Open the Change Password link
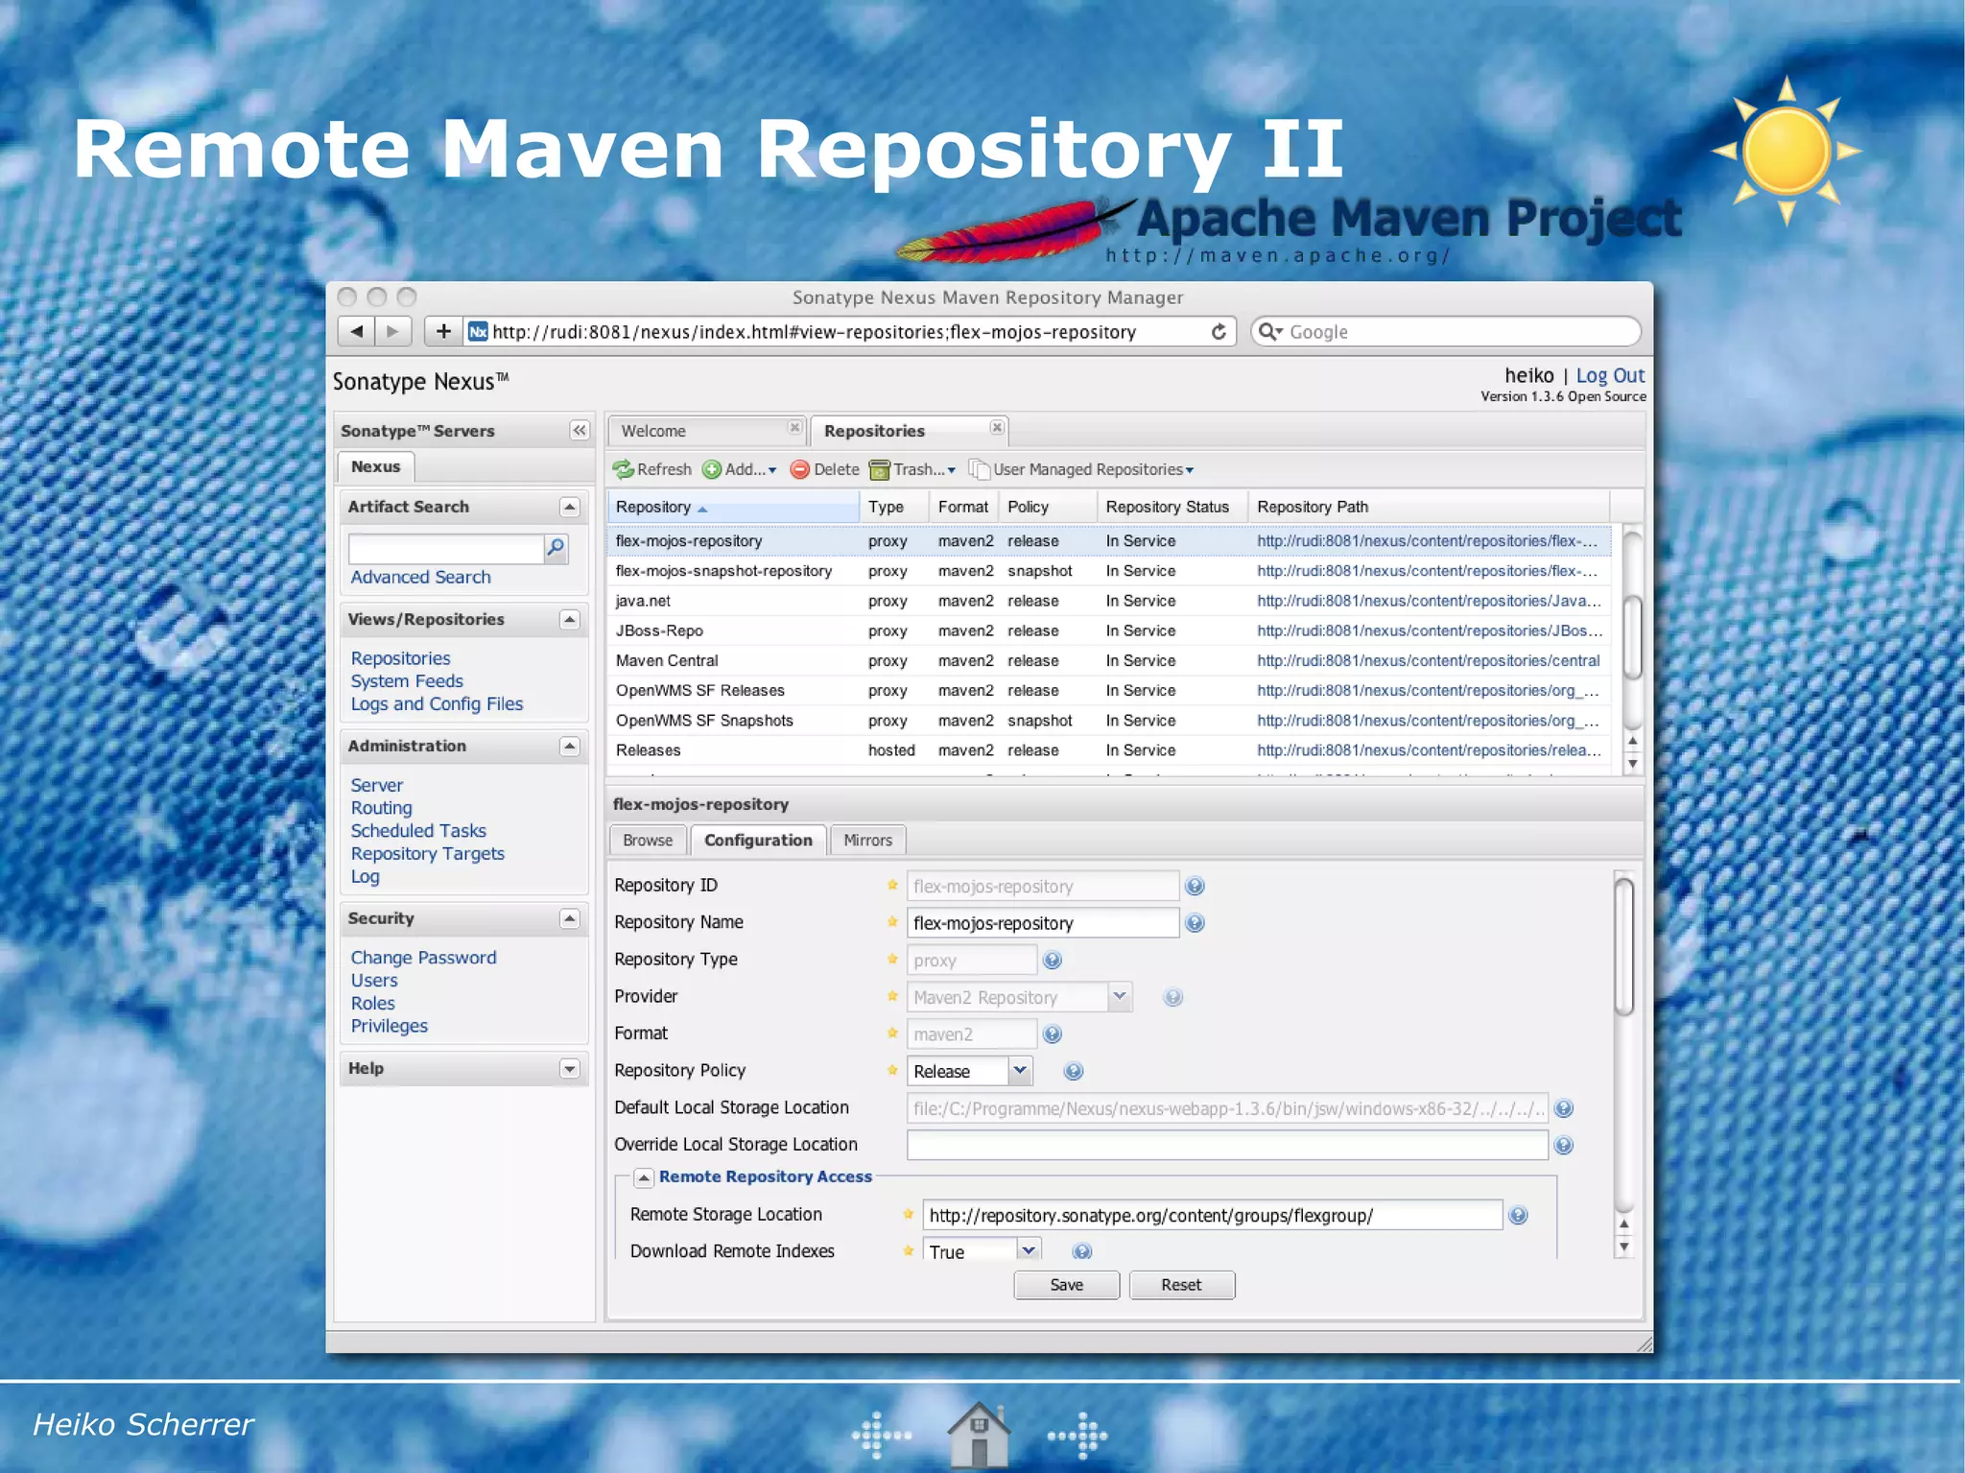Image resolution: width=1965 pixels, height=1473 pixels. 423,958
